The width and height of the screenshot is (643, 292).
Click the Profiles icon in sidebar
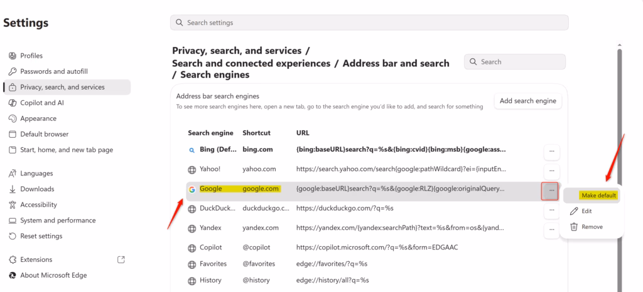point(13,56)
